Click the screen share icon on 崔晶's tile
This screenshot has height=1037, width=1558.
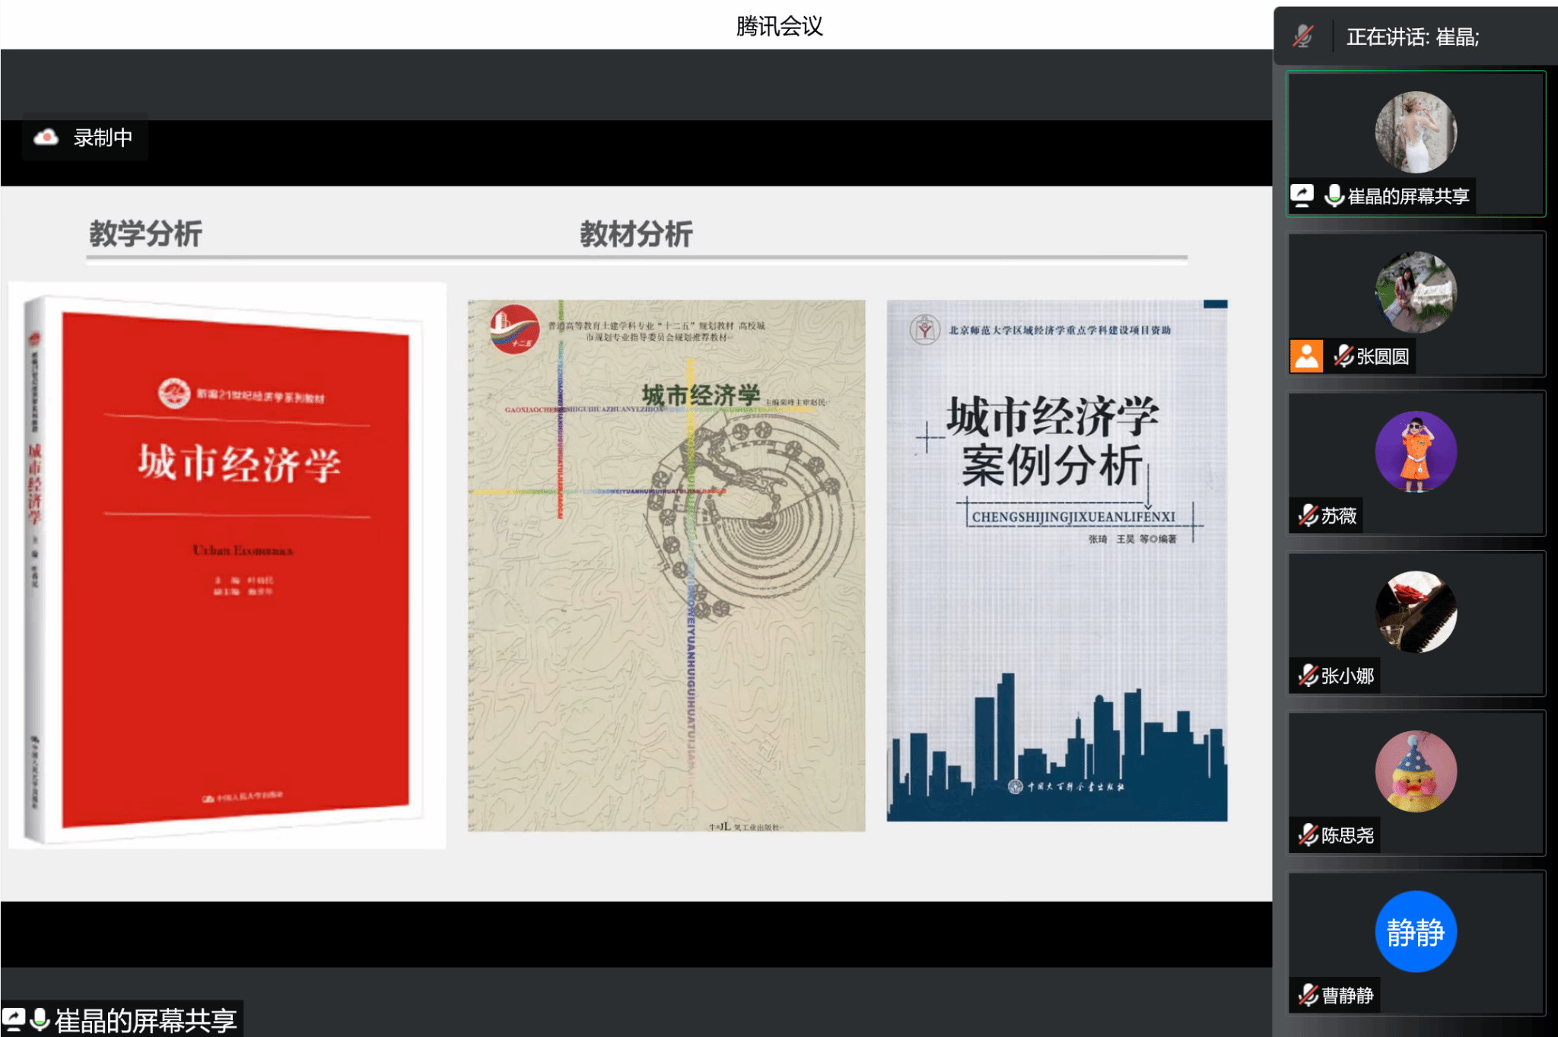(x=1302, y=196)
